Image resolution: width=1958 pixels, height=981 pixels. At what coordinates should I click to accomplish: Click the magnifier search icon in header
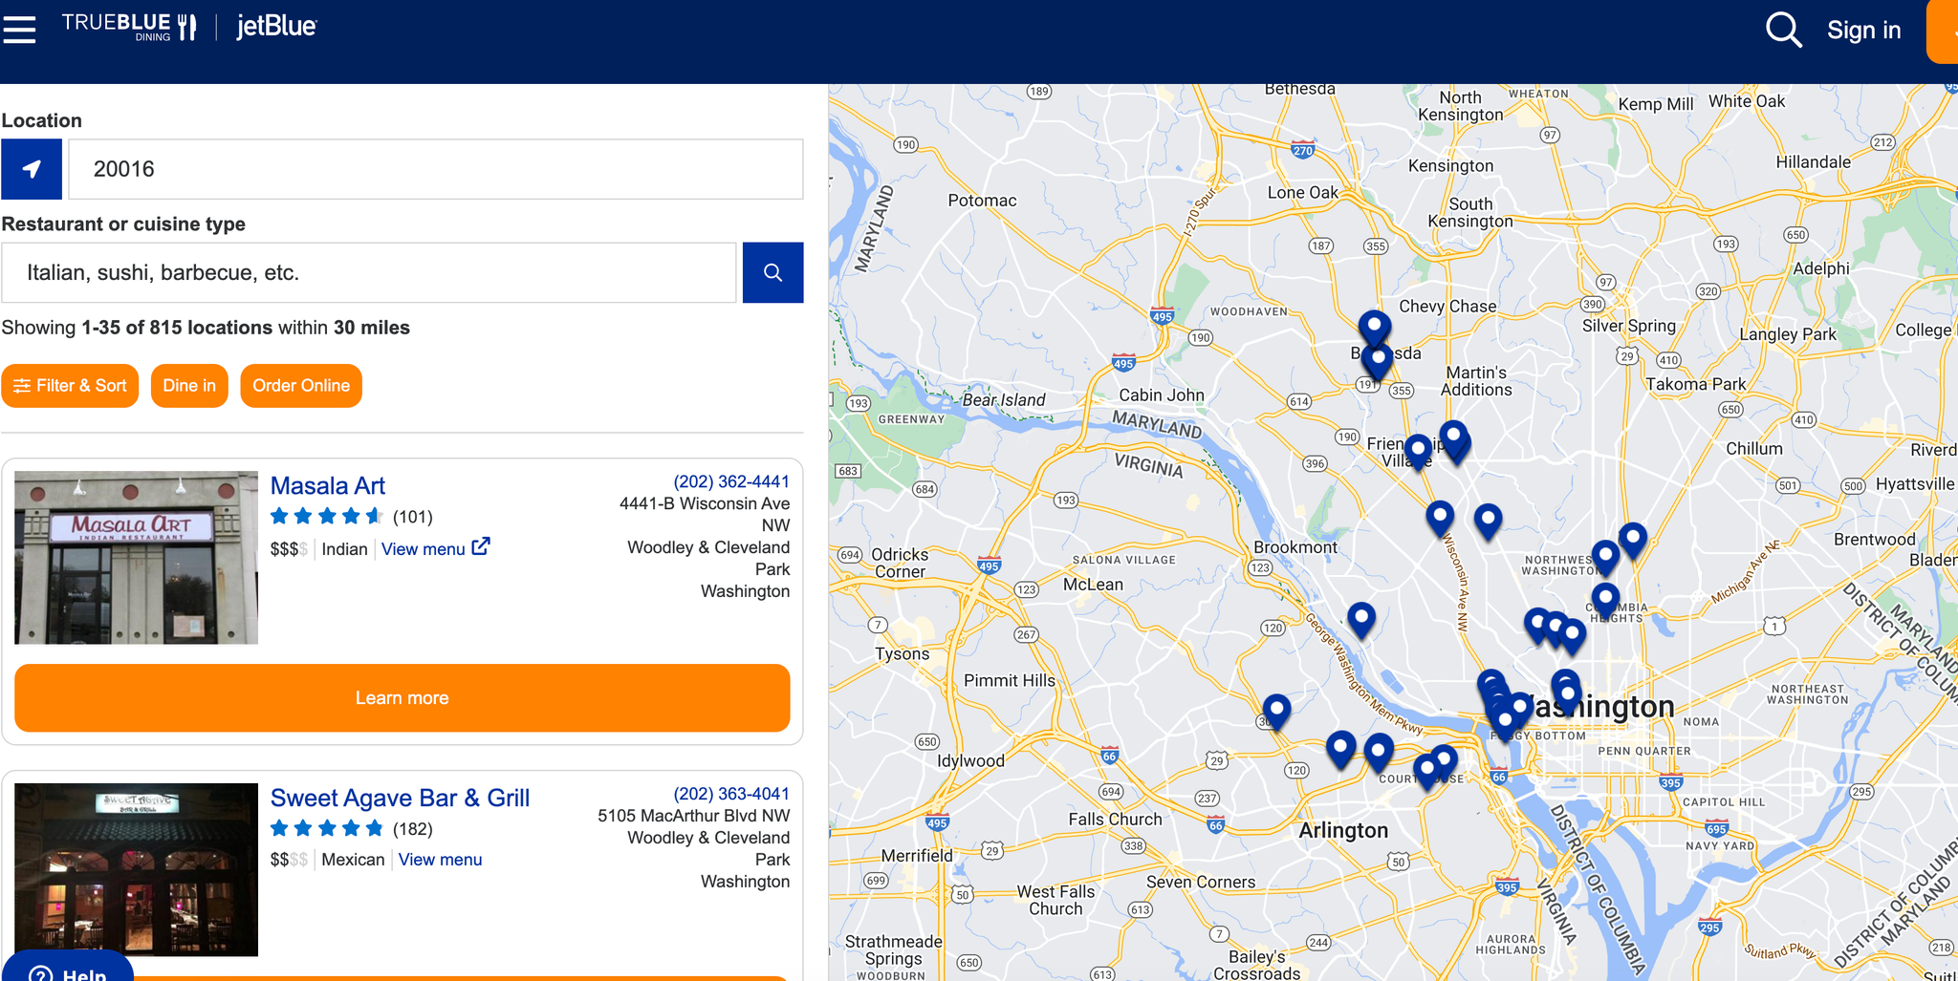click(x=1783, y=30)
